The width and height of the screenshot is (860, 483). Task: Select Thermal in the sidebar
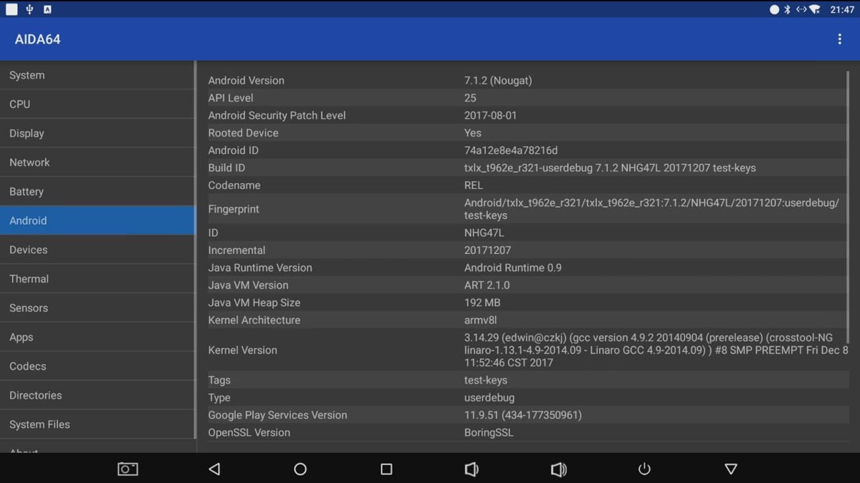97,279
